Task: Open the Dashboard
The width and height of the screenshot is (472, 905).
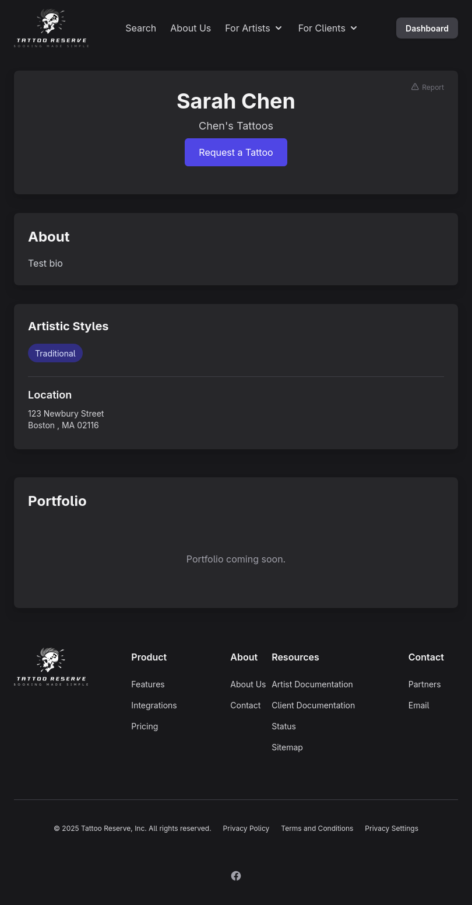Action: tap(427, 28)
